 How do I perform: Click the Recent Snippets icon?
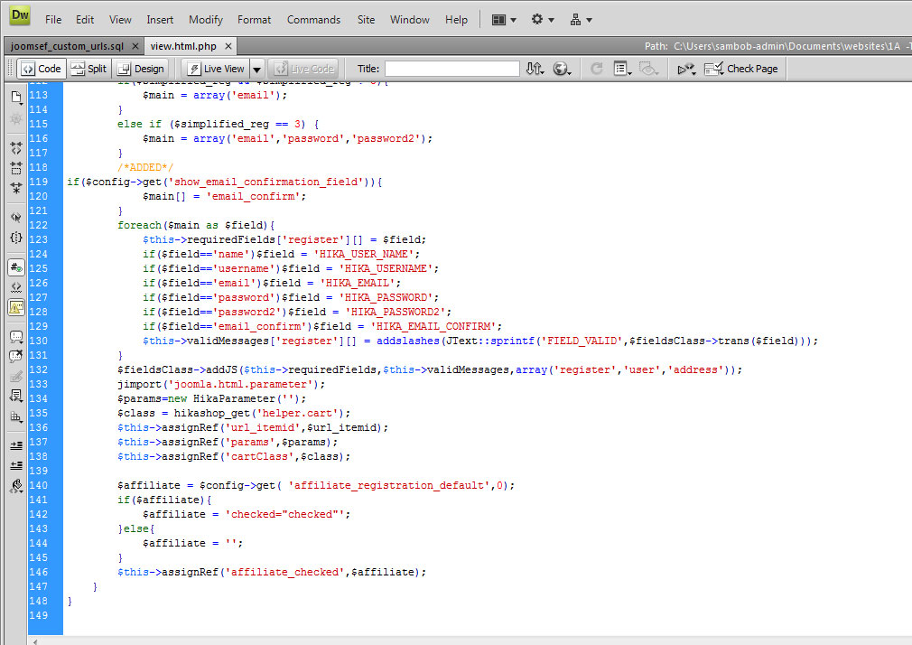(15, 397)
